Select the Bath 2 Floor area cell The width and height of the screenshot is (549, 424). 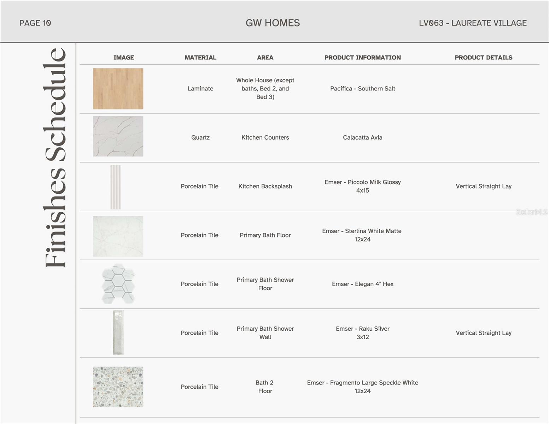(x=265, y=387)
